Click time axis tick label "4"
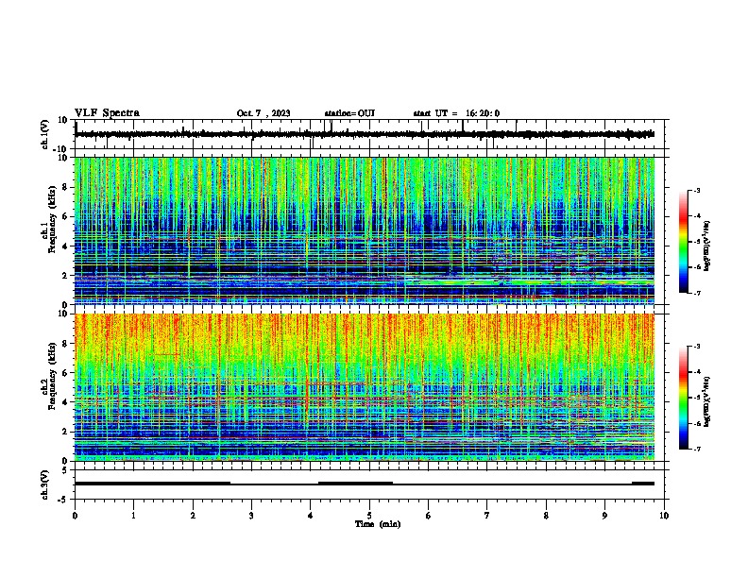Viewport: 748px width, 578px height. click(x=311, y=516)
